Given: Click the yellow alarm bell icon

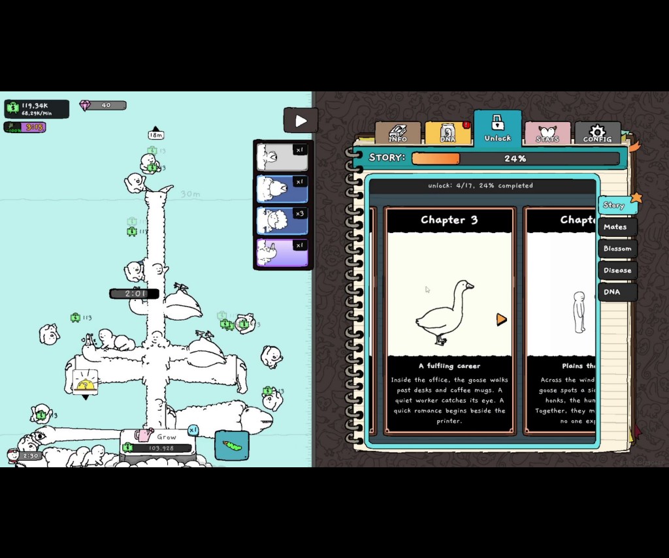Looking at the screenshot, I should coord(84,383).
